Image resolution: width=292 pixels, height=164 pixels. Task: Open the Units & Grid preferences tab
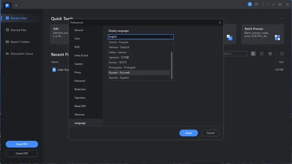pos(86,56)
